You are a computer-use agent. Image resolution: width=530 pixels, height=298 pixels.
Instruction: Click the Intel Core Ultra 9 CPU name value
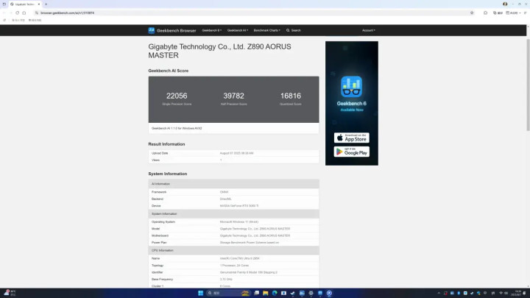pyautogui.click(x=240, y=258)
